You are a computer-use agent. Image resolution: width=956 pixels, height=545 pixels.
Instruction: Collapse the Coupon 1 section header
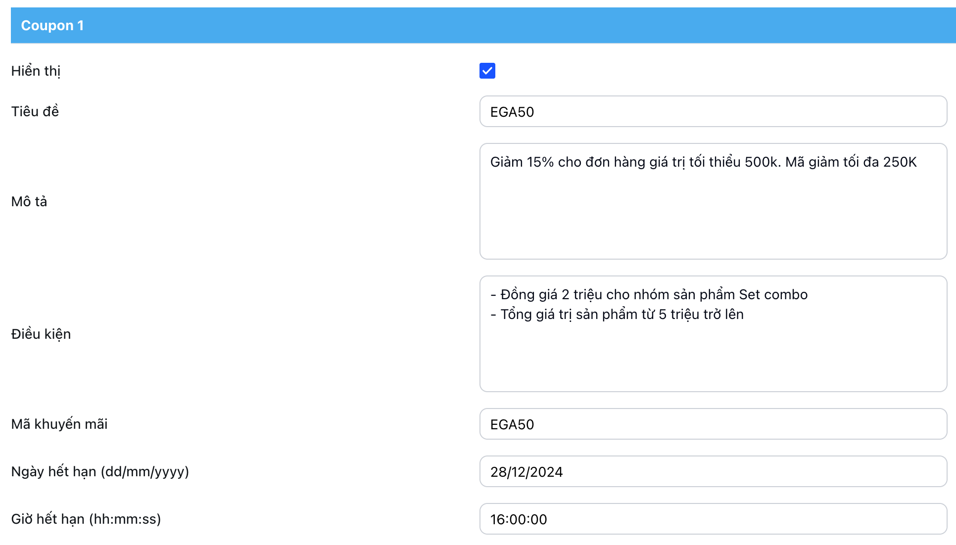[52, 25]
